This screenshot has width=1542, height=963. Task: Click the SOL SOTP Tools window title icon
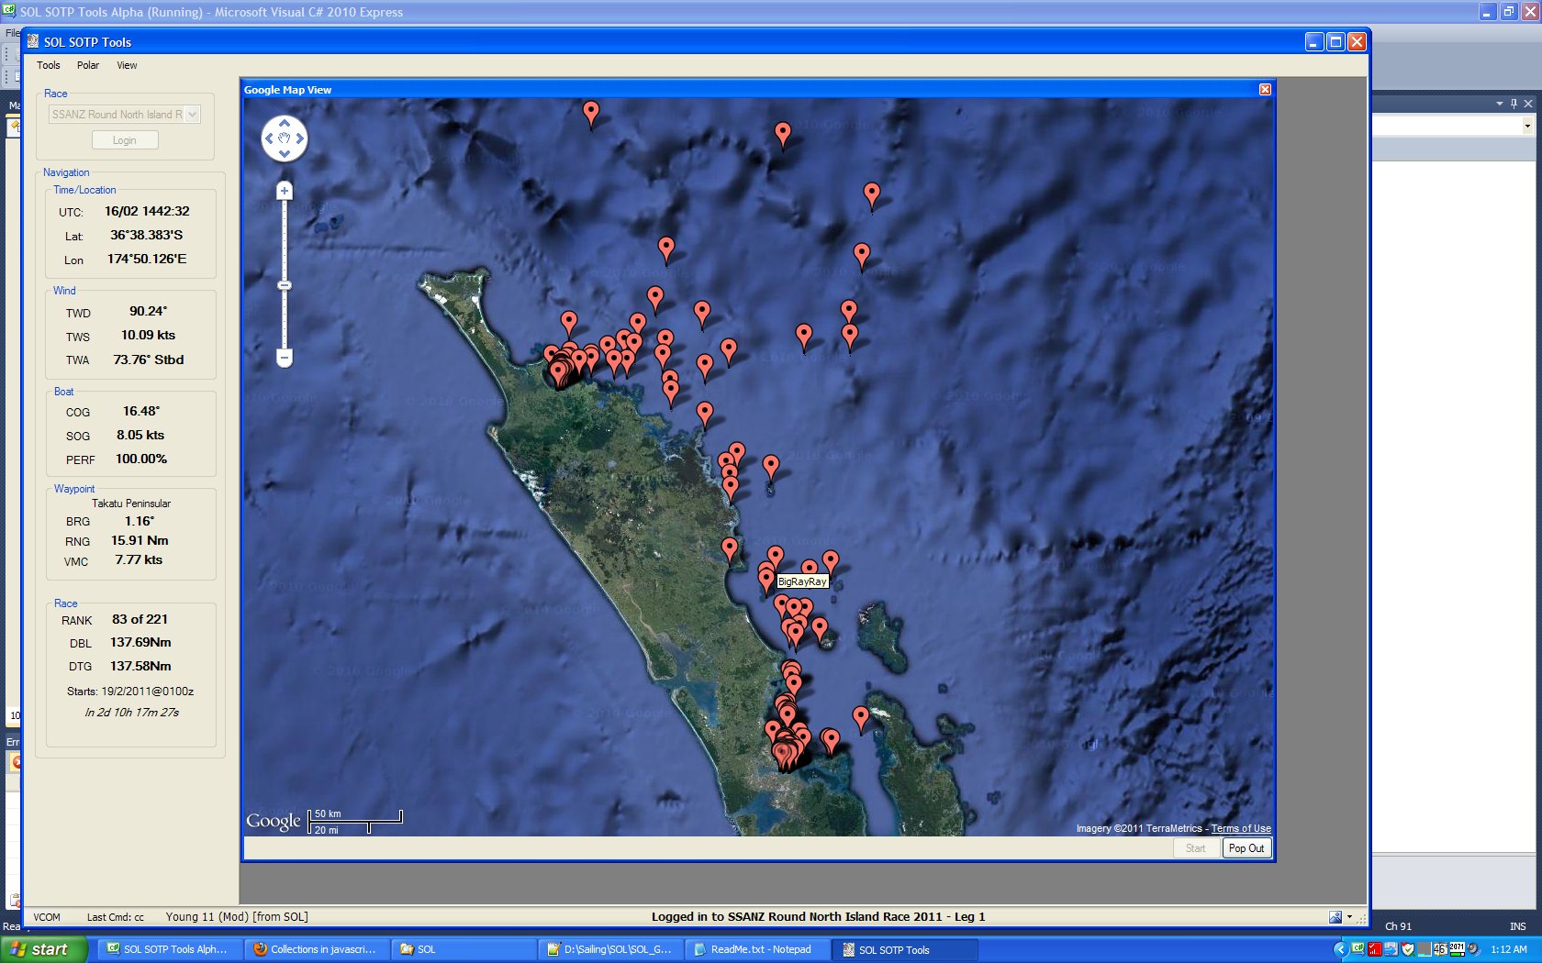[33, 41]
